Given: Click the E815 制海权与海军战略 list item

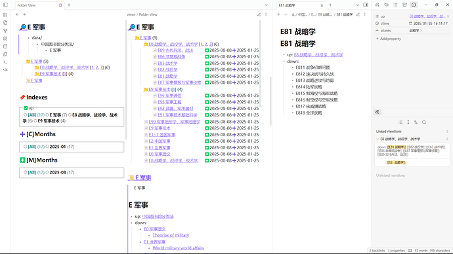Looking at the screenshot, I should [x=316, y=94].
